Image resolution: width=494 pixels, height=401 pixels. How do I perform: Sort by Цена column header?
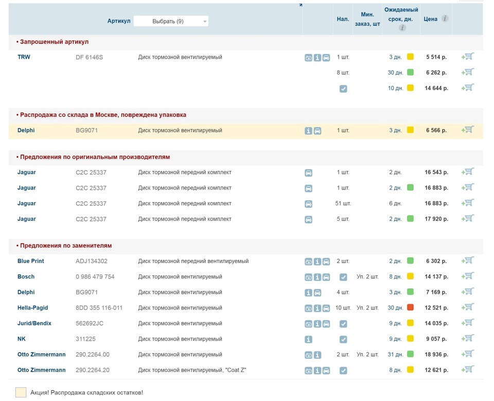(430, 19)
